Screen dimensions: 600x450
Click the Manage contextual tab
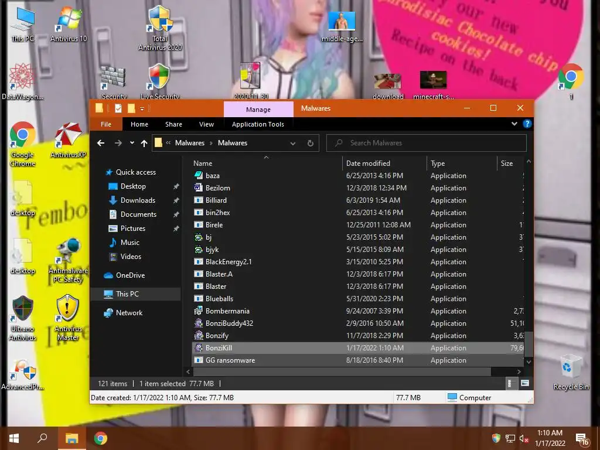pyautogui.click(x=258, y=110)
